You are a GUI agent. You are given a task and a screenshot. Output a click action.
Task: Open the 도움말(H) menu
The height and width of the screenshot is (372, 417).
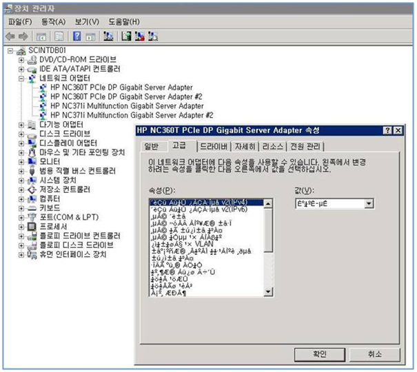[x=124, y=22]
